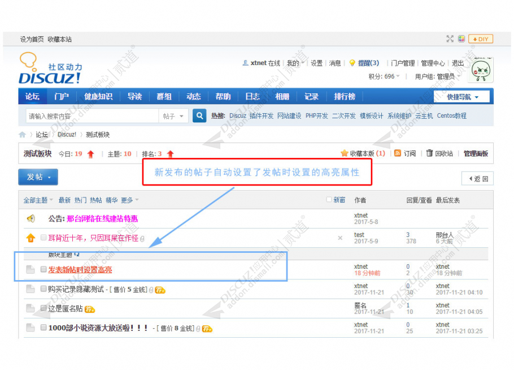Click the 荐 badge on 购买记录隐藏测试 thread
Viewport: 514px width, 370px height.
coord(160,290)
